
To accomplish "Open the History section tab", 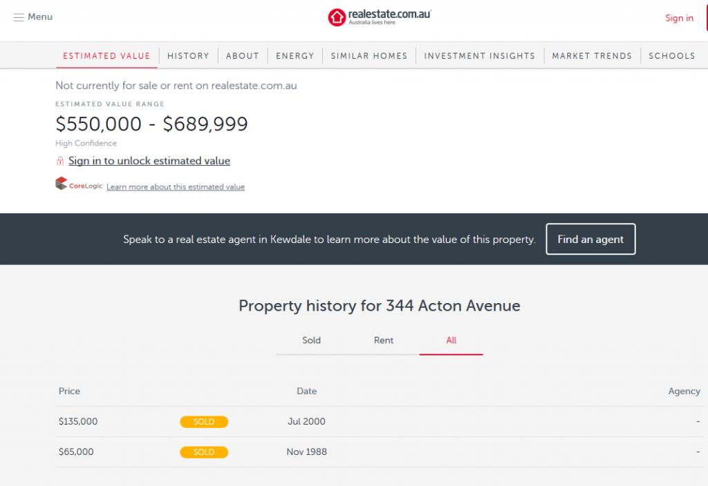I will point(188,56).
